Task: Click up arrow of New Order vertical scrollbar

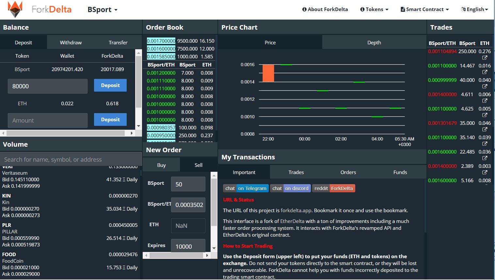Action: (214, 175)
